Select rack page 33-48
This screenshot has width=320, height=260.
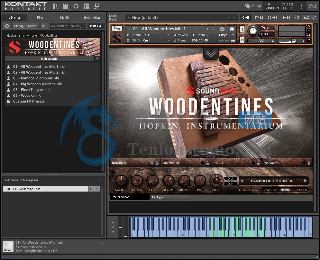tap(272, 18)
